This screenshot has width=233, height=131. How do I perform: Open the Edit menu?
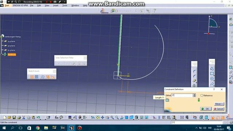pos(39,5)
